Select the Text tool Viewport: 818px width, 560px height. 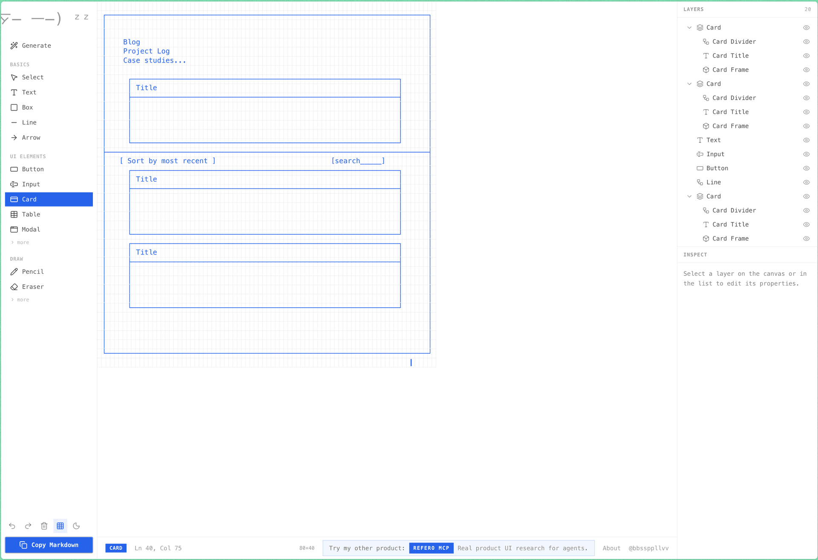[x=29, y=92]
